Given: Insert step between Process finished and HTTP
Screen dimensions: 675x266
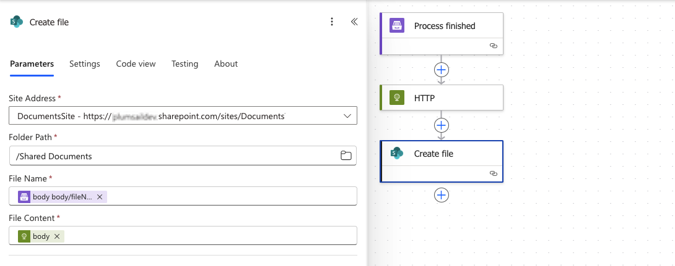Looking at the screenshot, I should point(442,69).
